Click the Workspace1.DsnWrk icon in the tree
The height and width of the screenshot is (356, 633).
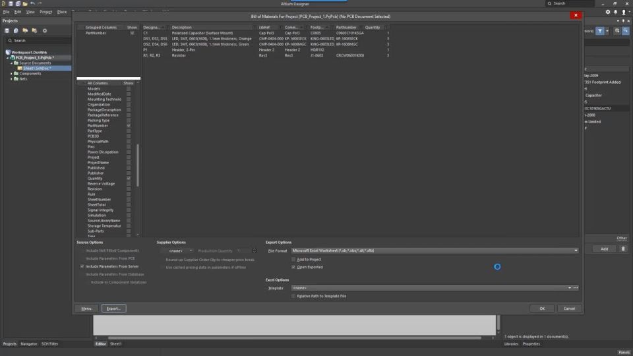8,53
